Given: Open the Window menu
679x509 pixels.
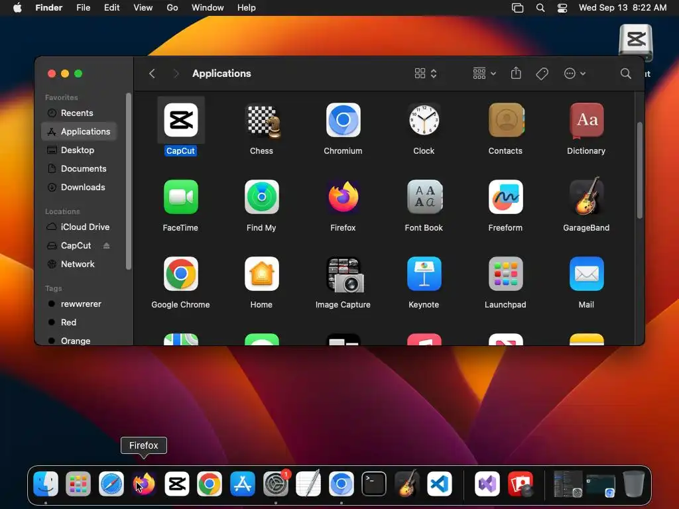Looking at the screenshot, I should [208, 7].
